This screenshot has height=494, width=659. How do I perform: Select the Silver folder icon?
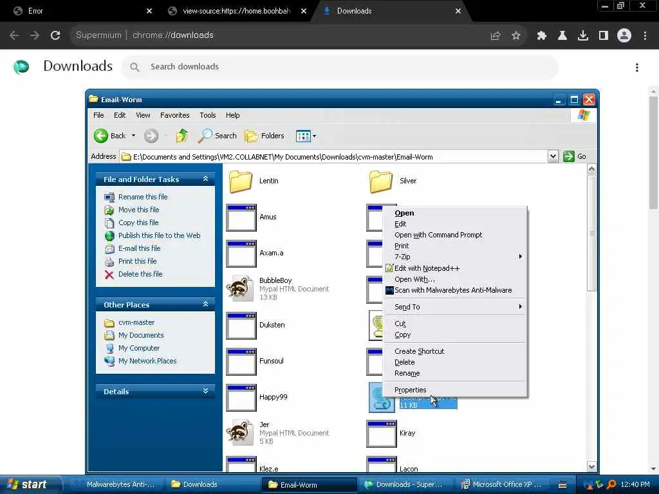coord(381,181)
